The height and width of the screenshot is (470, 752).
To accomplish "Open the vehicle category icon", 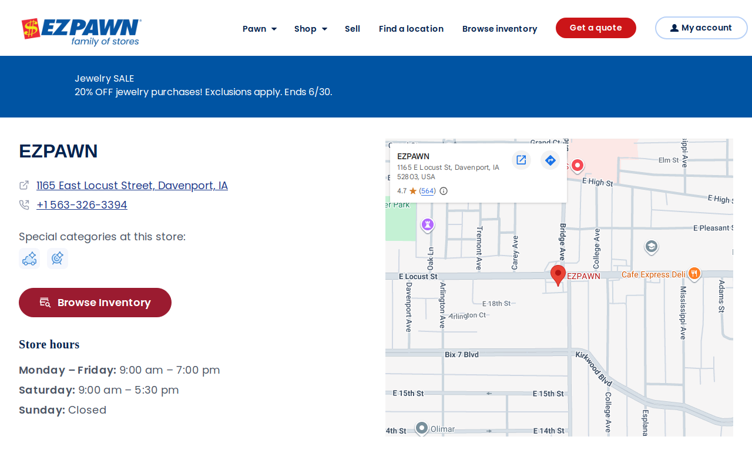I will click(29, 258).
